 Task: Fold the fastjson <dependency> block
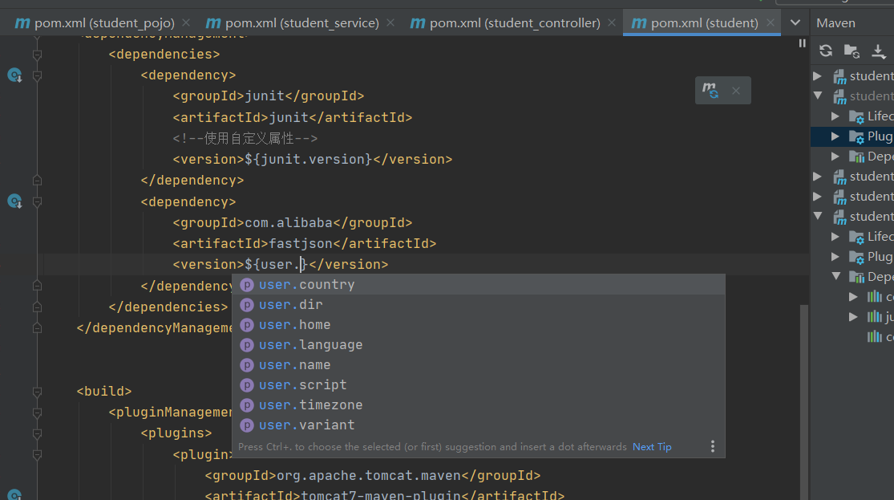[x=37, y=201]
